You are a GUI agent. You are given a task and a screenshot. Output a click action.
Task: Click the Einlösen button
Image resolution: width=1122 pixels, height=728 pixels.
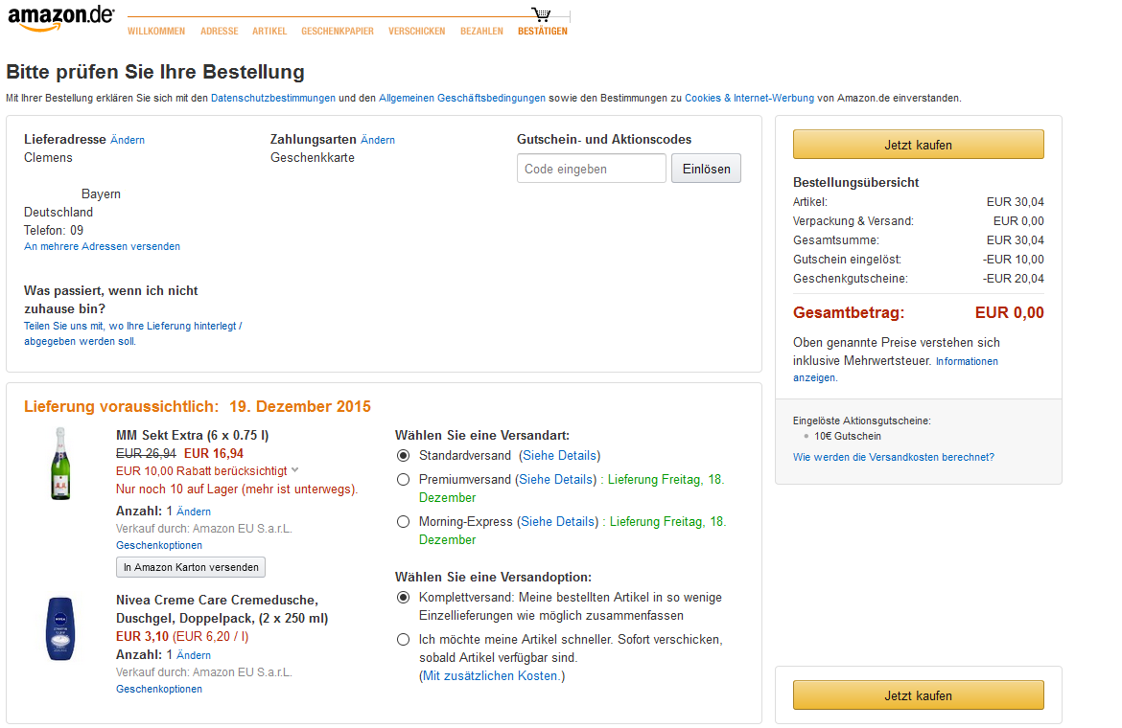point(706,169)
